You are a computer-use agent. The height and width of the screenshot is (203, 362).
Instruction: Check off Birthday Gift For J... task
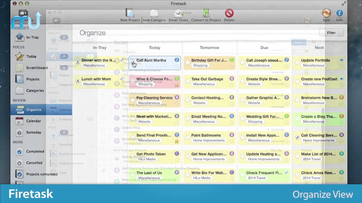[188, 63]
